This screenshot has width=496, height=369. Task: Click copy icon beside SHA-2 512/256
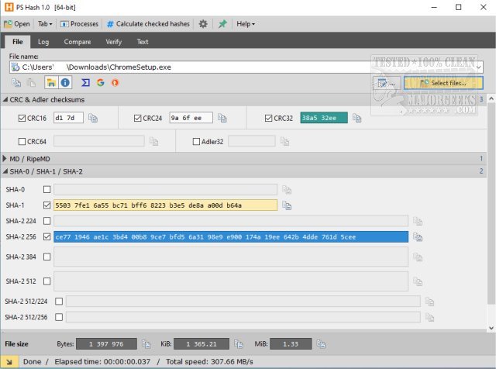429,317
